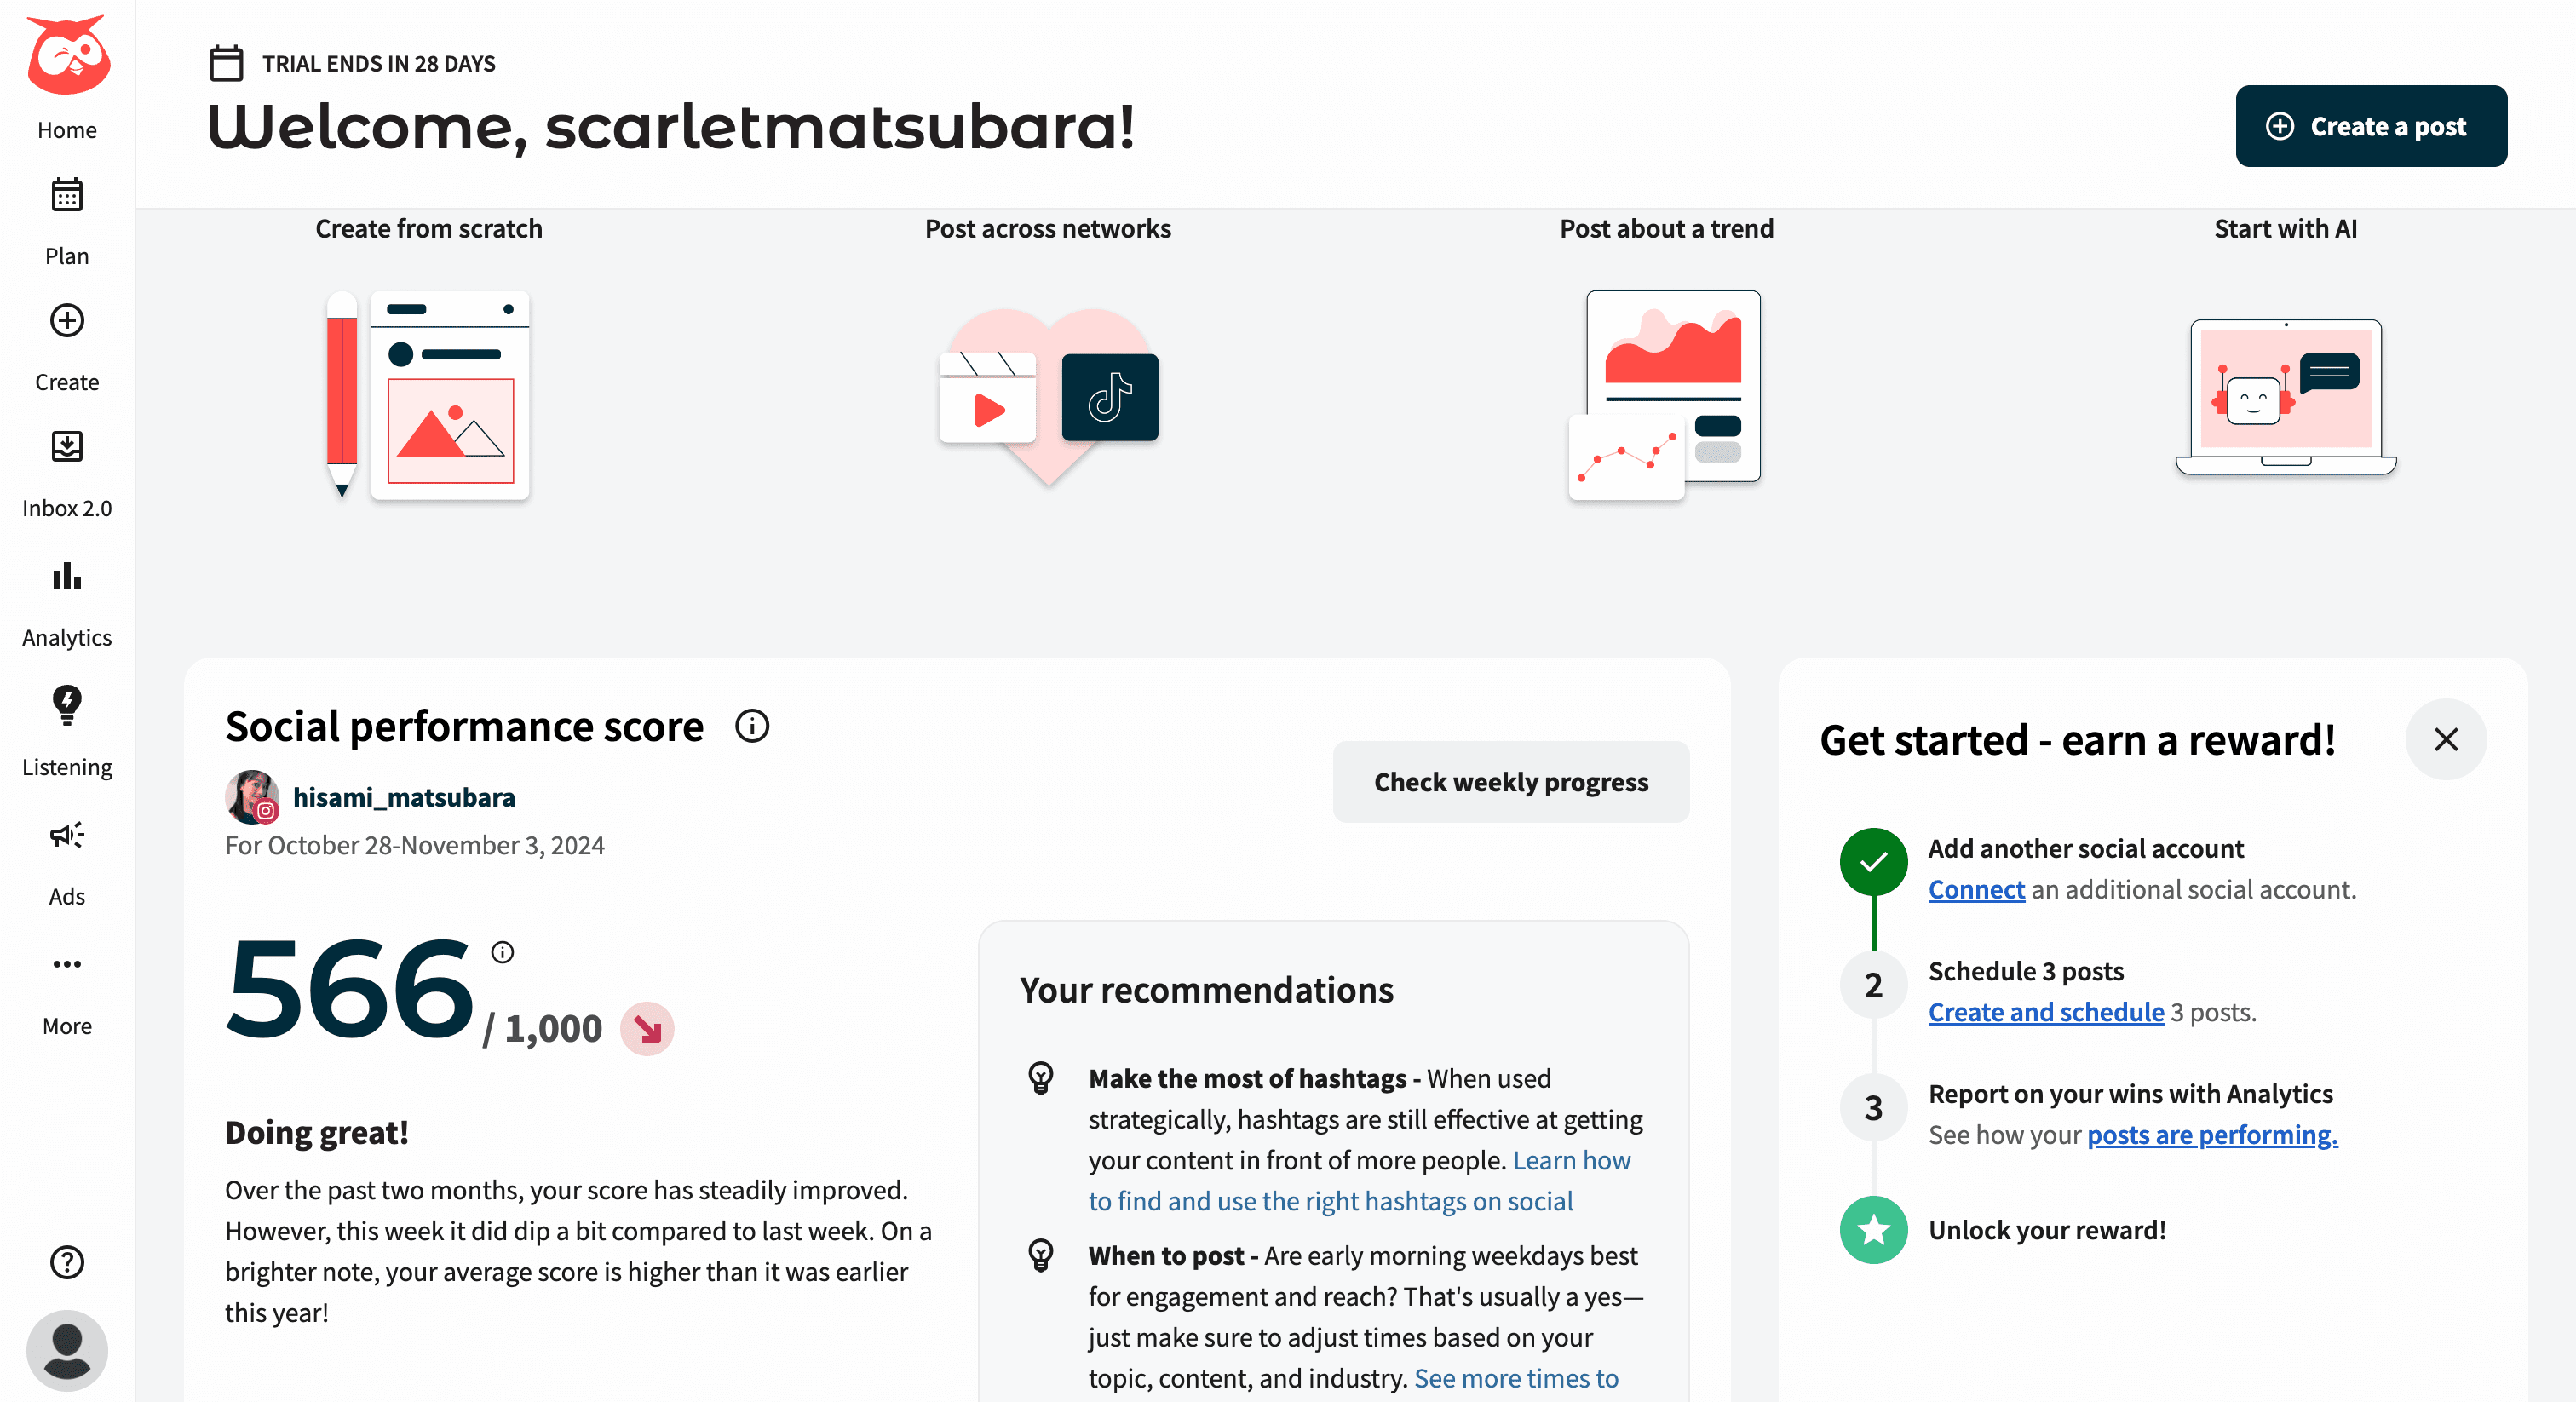Select the Create from scratch illustration

coord(428,395)
